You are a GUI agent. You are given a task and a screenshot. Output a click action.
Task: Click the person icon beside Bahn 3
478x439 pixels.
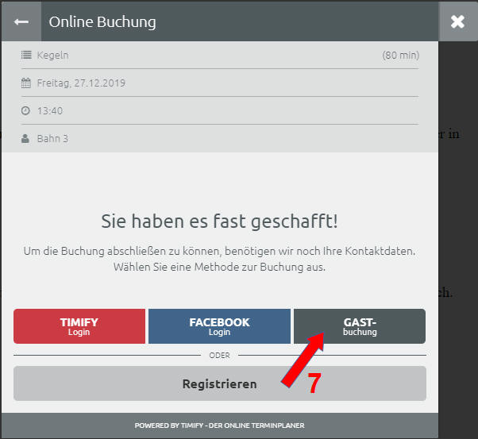pyautogui.click(x=25, y=138)
